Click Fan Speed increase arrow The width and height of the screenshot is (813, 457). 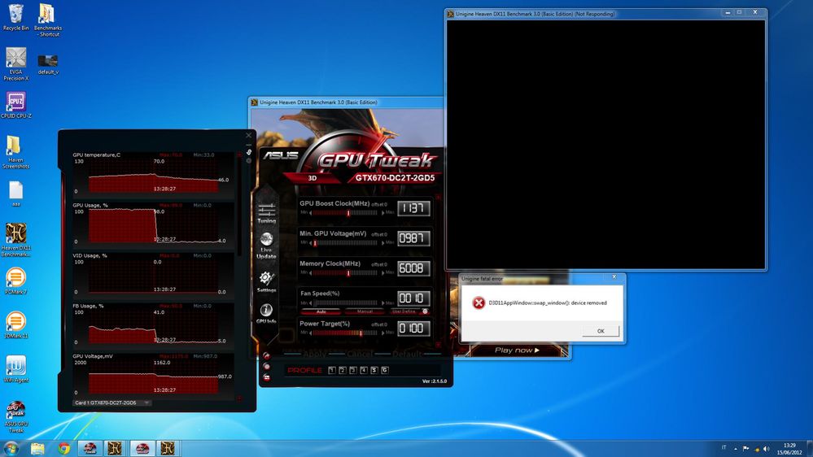383,303
